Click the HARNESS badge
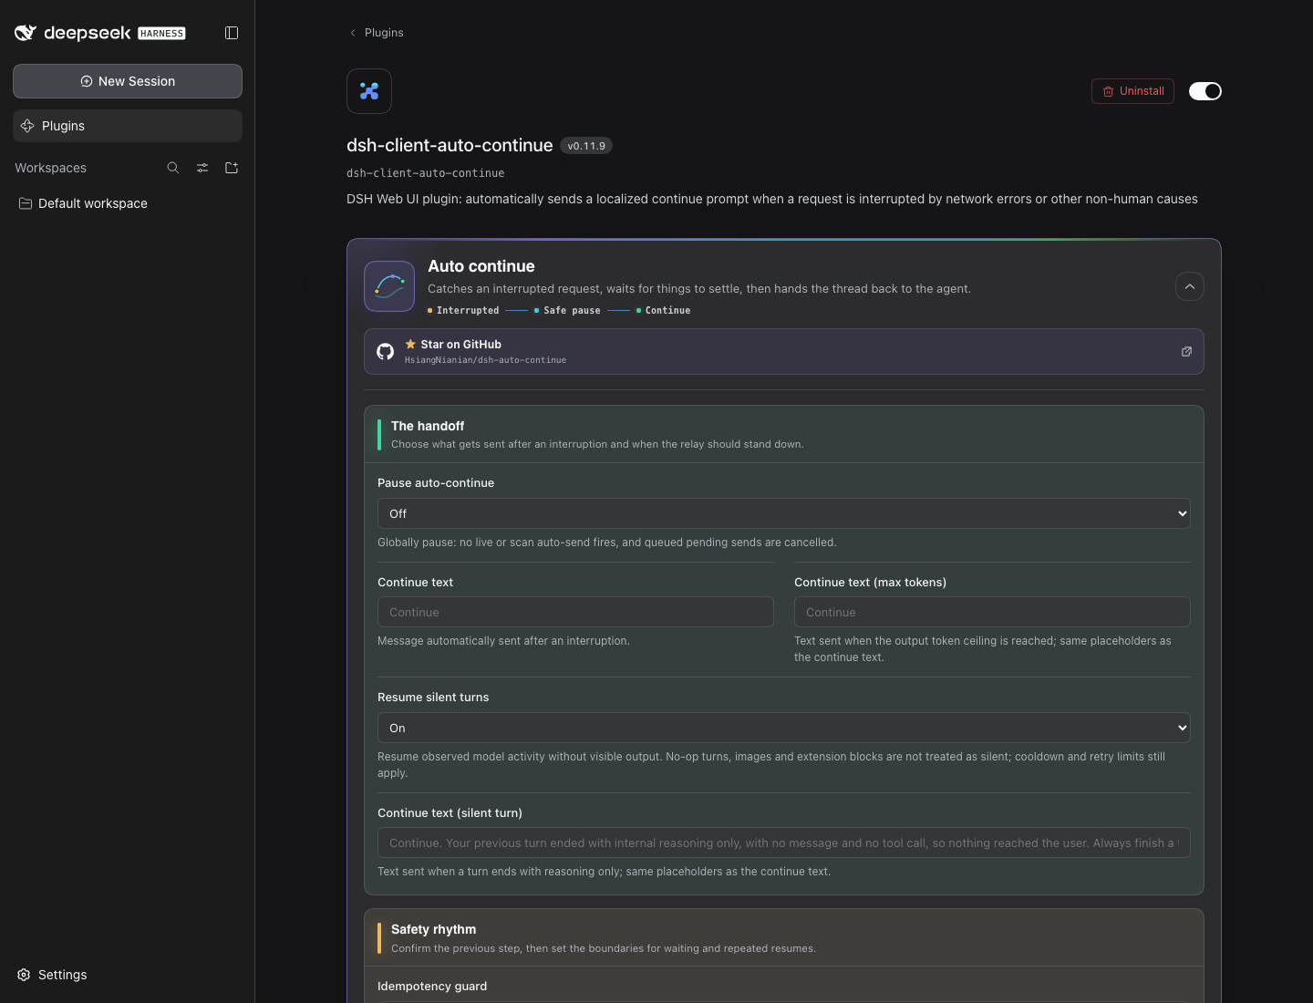1313x1003 pixels. (161, 34)
